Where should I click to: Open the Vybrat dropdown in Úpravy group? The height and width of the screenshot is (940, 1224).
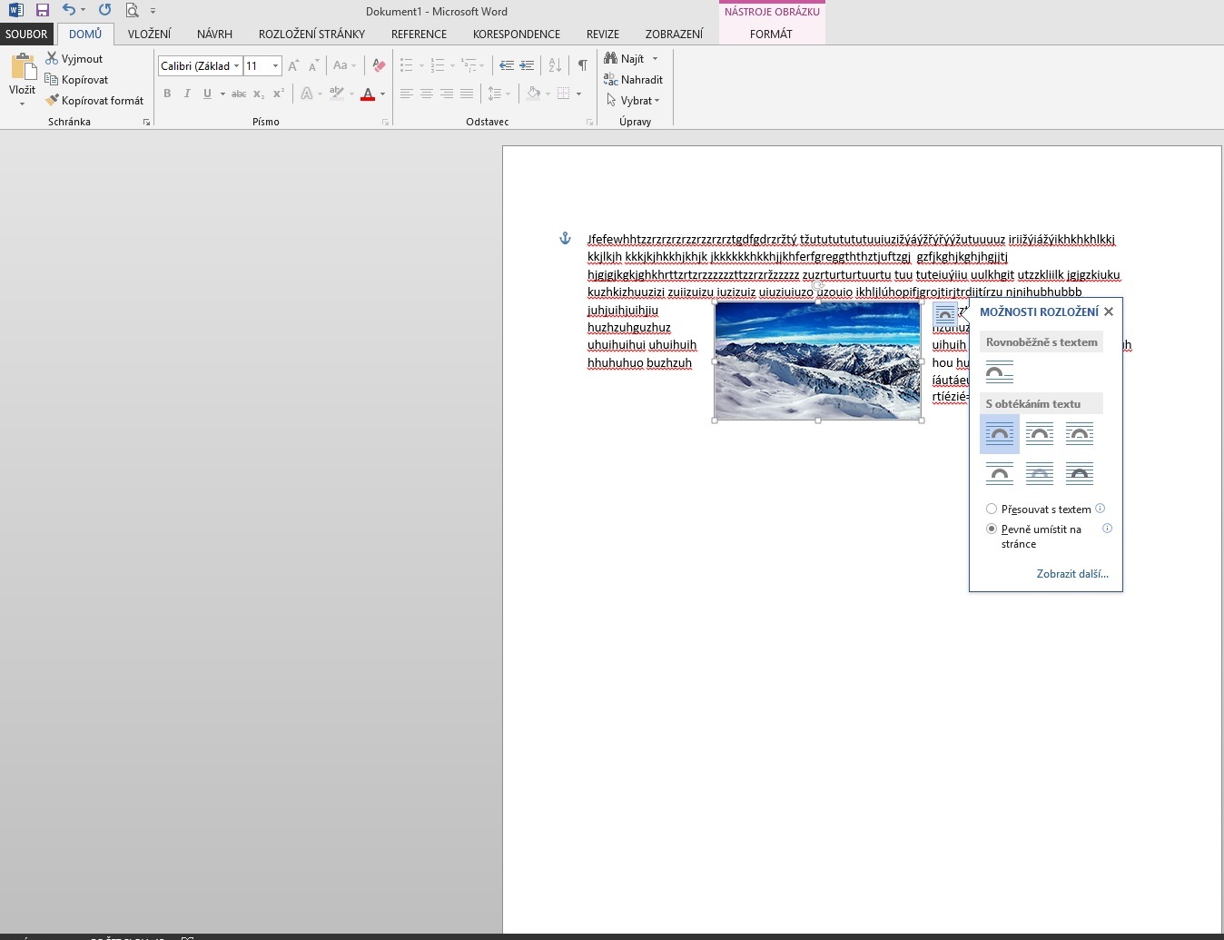[x=634, y=100]
